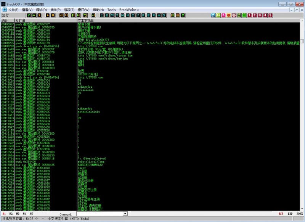Click the vertical scrollbar thumb
The image size is (305, 222).
(302, 41)
